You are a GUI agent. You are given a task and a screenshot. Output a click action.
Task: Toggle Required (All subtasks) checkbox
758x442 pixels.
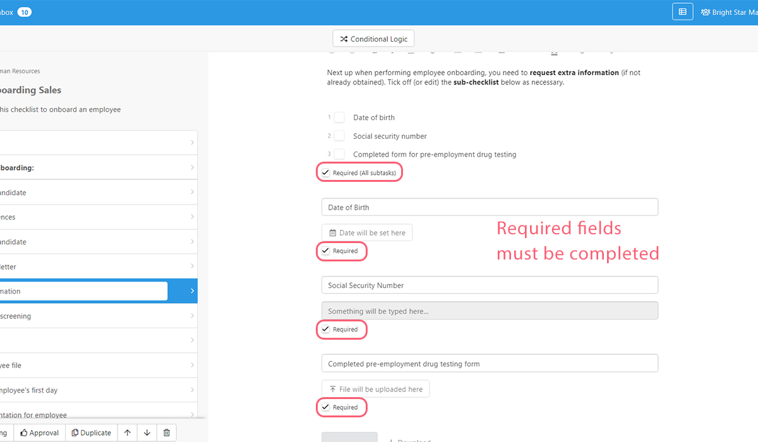325,172
